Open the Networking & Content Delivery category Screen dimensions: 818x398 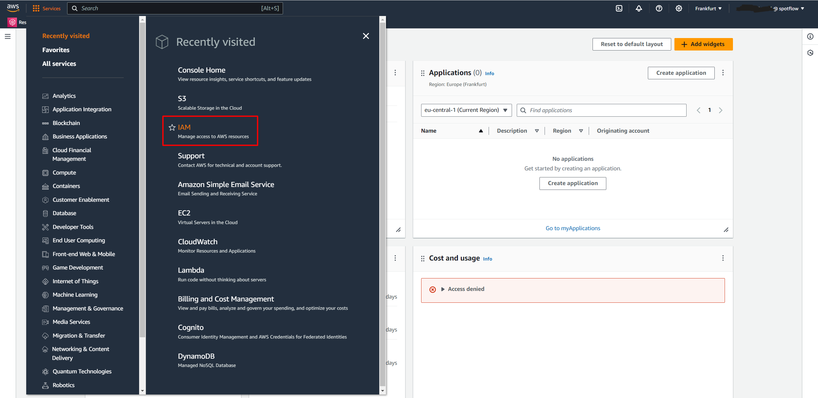[x=81, y=354]
